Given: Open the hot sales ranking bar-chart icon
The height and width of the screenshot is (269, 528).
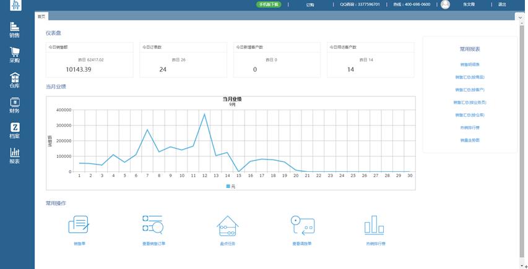Looking at the screenshot, I should pyautogui.click(x=374, y=224).
